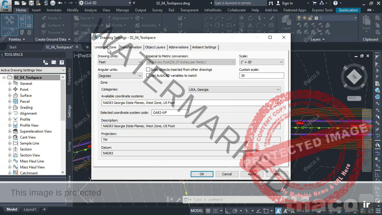
Task: Click the Cancel button in Drawing Settings
Action: (x=227, y=174)
